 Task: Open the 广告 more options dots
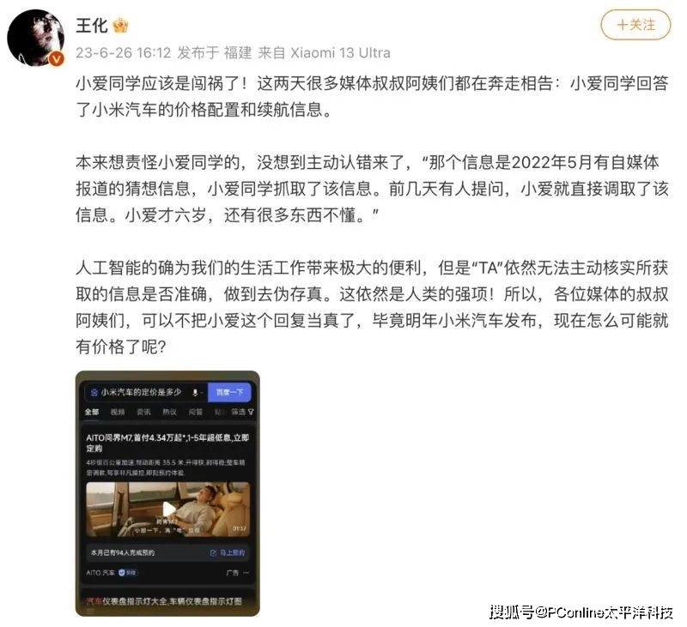(x=246, y=572)
